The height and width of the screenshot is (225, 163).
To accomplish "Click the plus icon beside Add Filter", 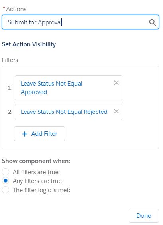I will tap(25, 134).
